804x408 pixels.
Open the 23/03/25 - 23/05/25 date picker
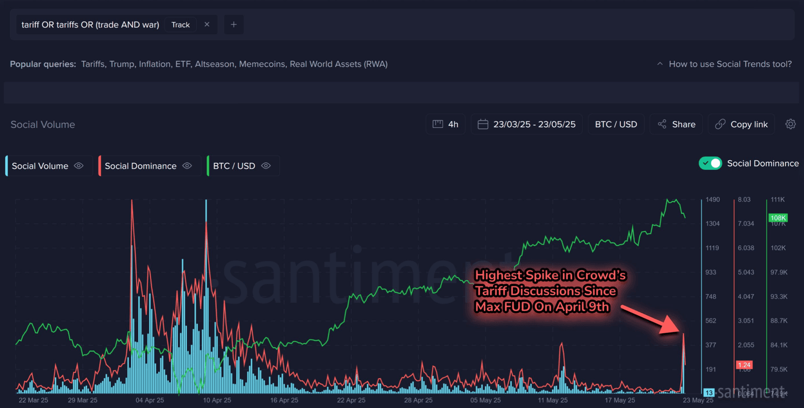pos(534,124)
